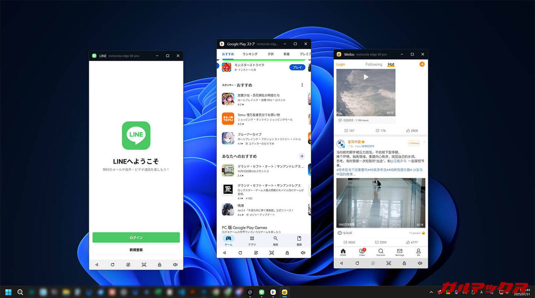
Task: Click the screenshot icon in LINE window toolbar
Action: [144, 265]
